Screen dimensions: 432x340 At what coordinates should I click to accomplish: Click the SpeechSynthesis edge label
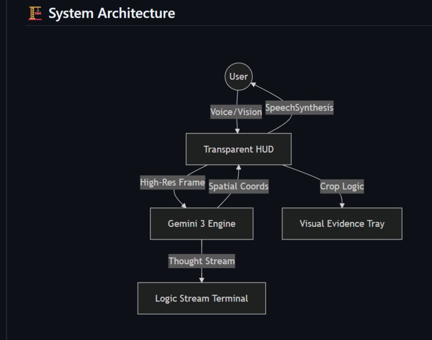(x=300, y=107)
